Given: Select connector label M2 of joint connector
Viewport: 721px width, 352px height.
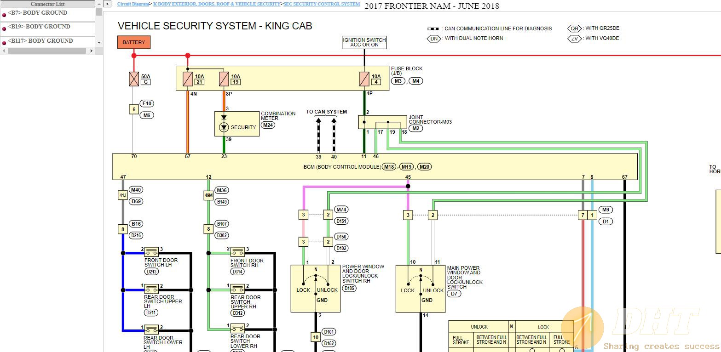Looking at the screenshot, I should 415,128.
